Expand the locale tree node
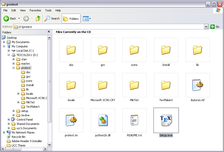The height and width of the screenshot is (152, 224). click(18, 93)
